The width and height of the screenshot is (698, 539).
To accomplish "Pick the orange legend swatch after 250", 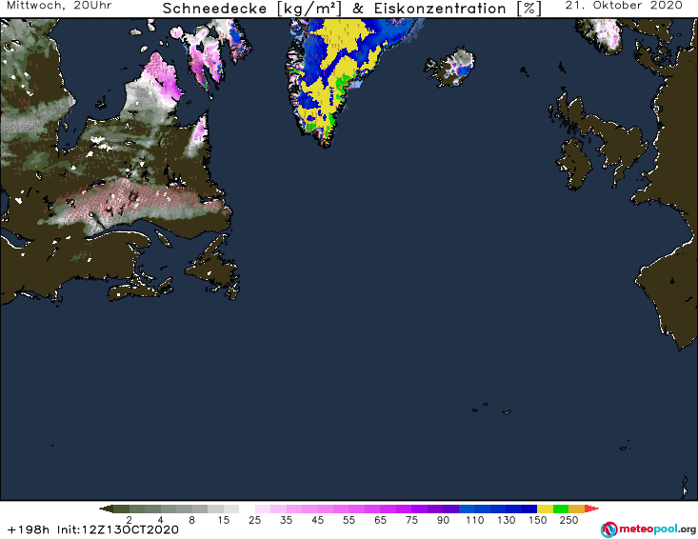I will click(576, 509).
